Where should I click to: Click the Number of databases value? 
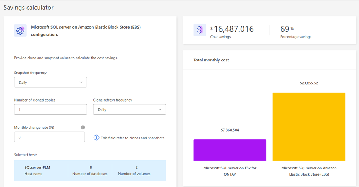pyautogui.click(x=91, y=167)
